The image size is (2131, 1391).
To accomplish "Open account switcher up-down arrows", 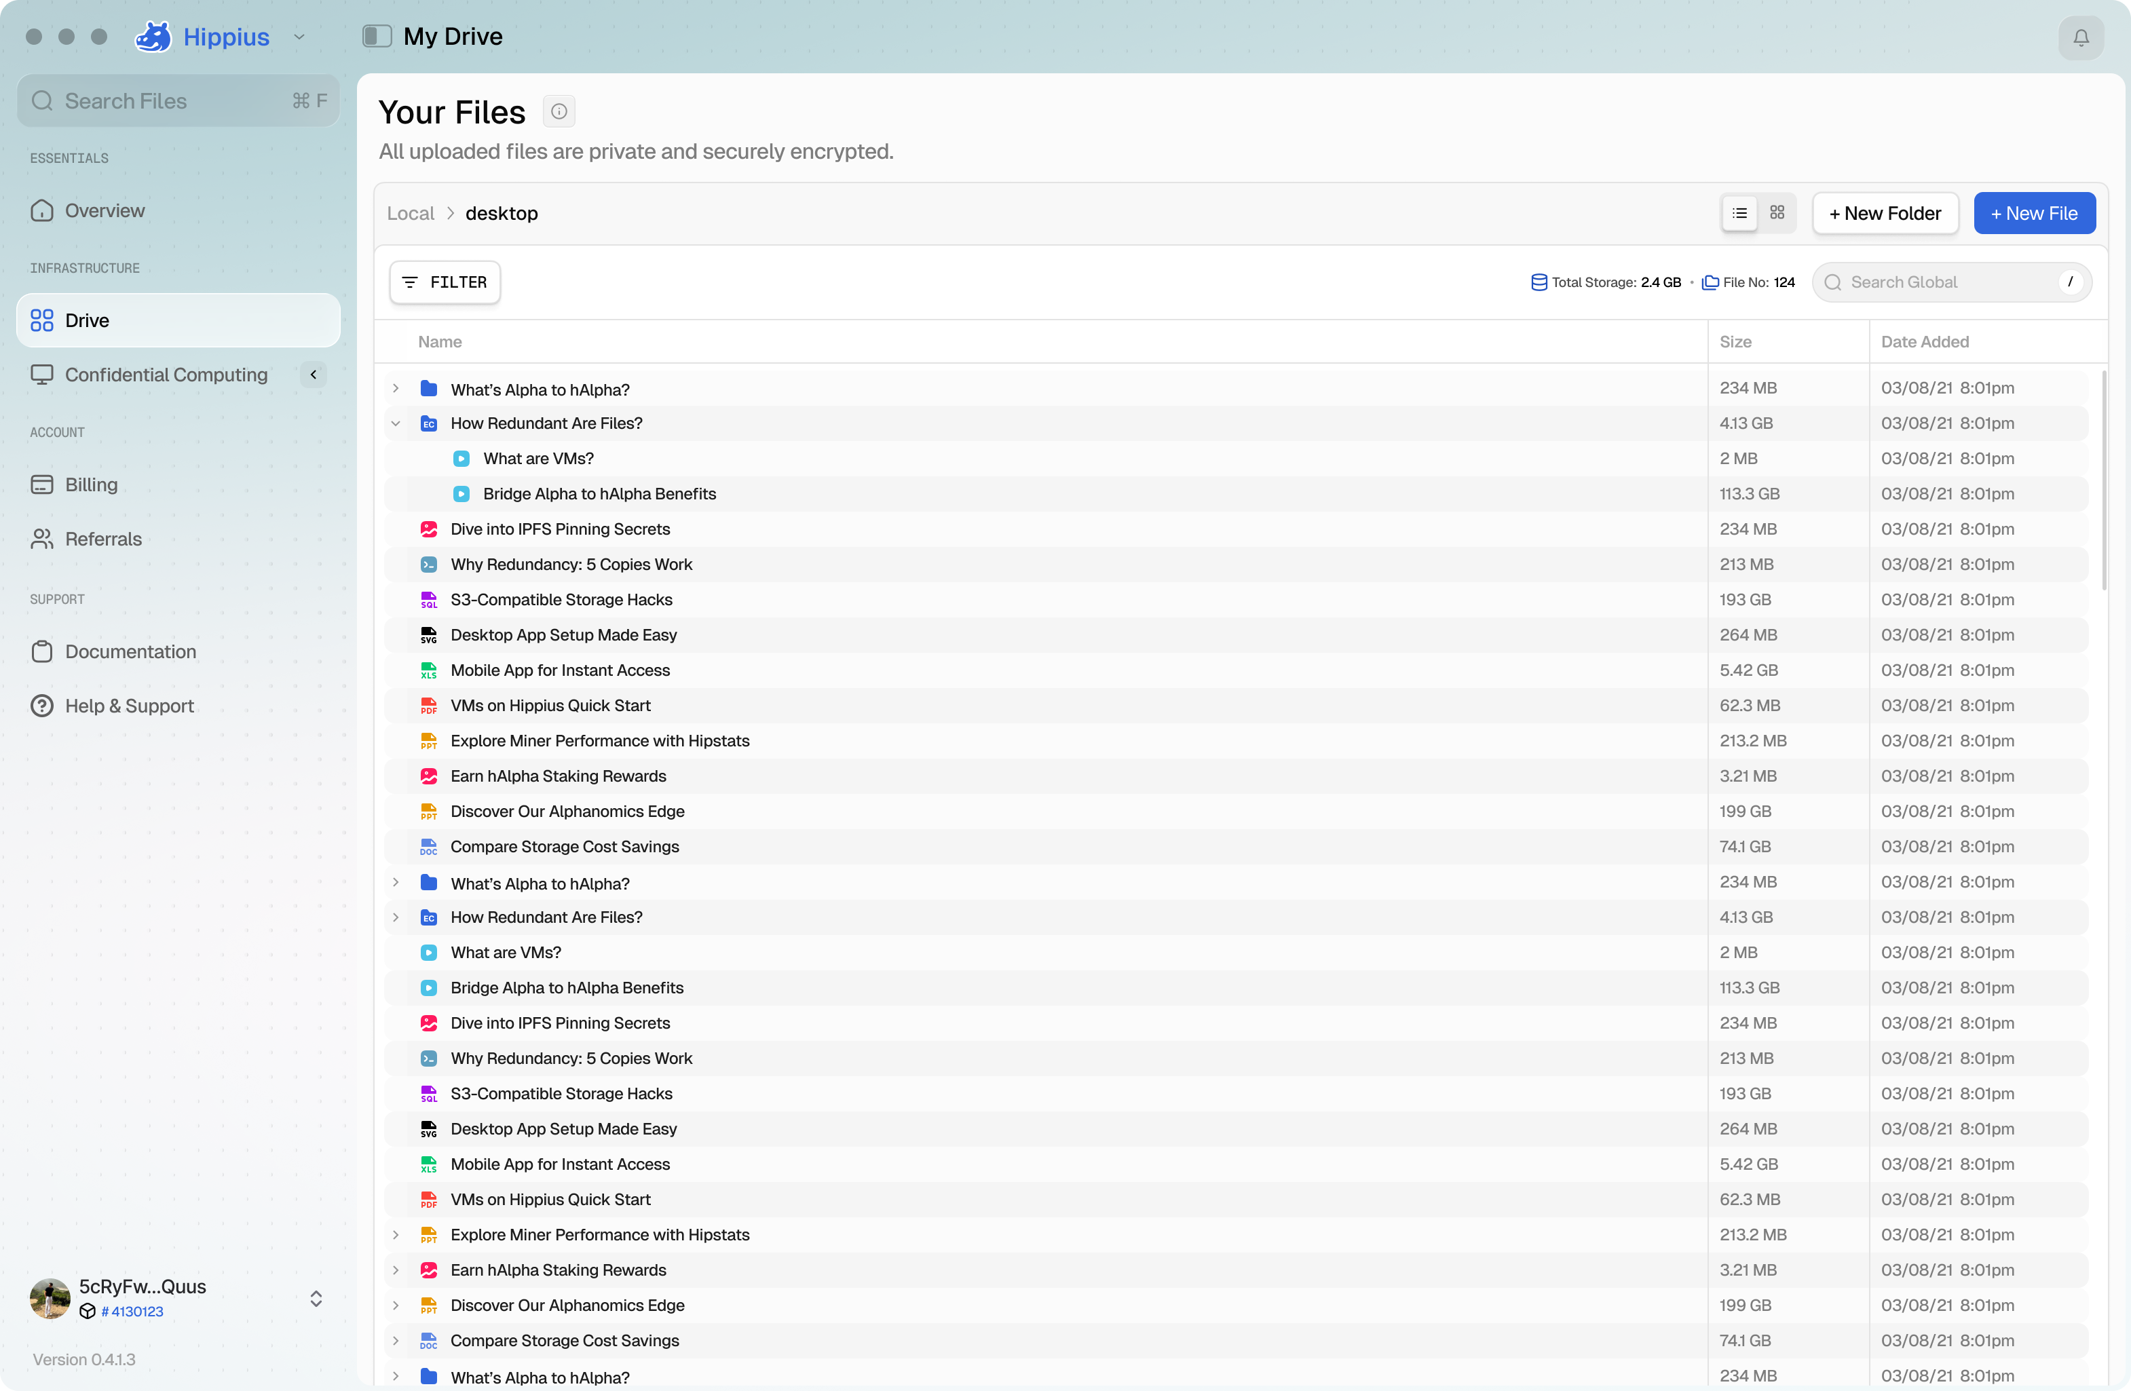I will click(316, 1298).
